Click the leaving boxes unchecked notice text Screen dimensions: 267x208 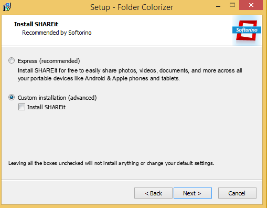click(x=111, y=163)
